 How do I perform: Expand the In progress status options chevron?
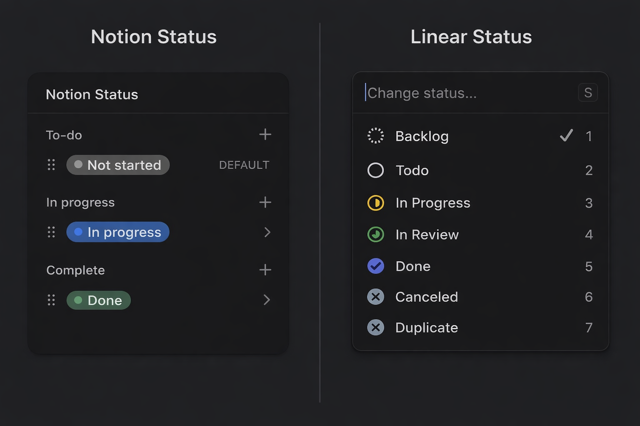[x=267, y=232]
